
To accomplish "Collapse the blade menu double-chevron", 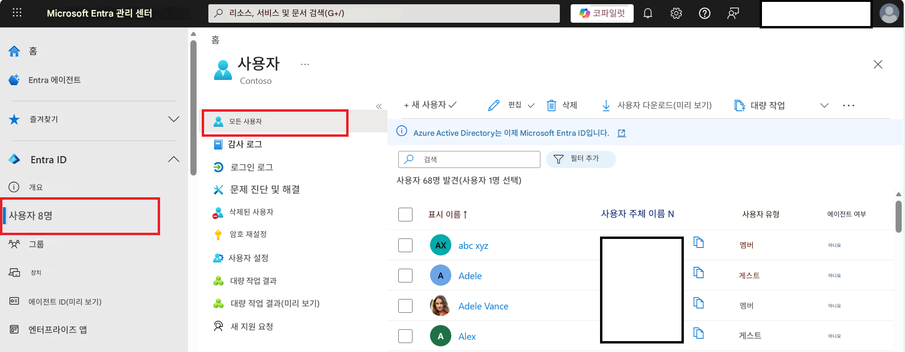I will [379, 106].
